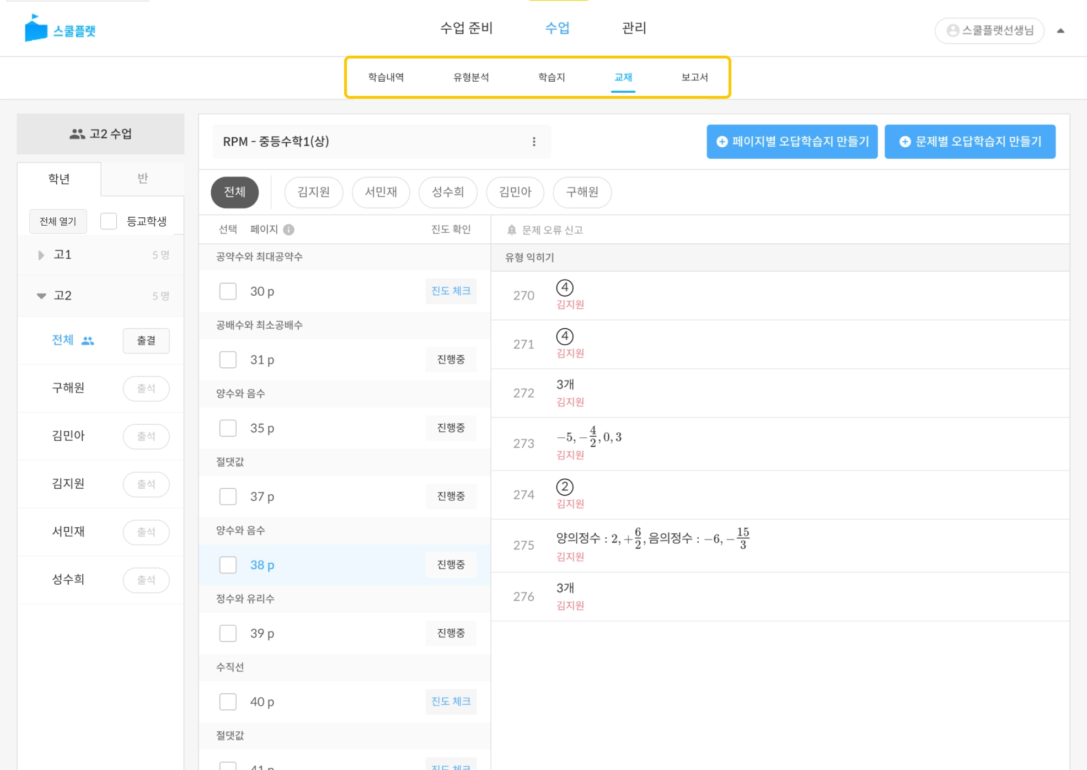
Task: Click the info icon next to 페이지
Action: [x=288, y=229]
